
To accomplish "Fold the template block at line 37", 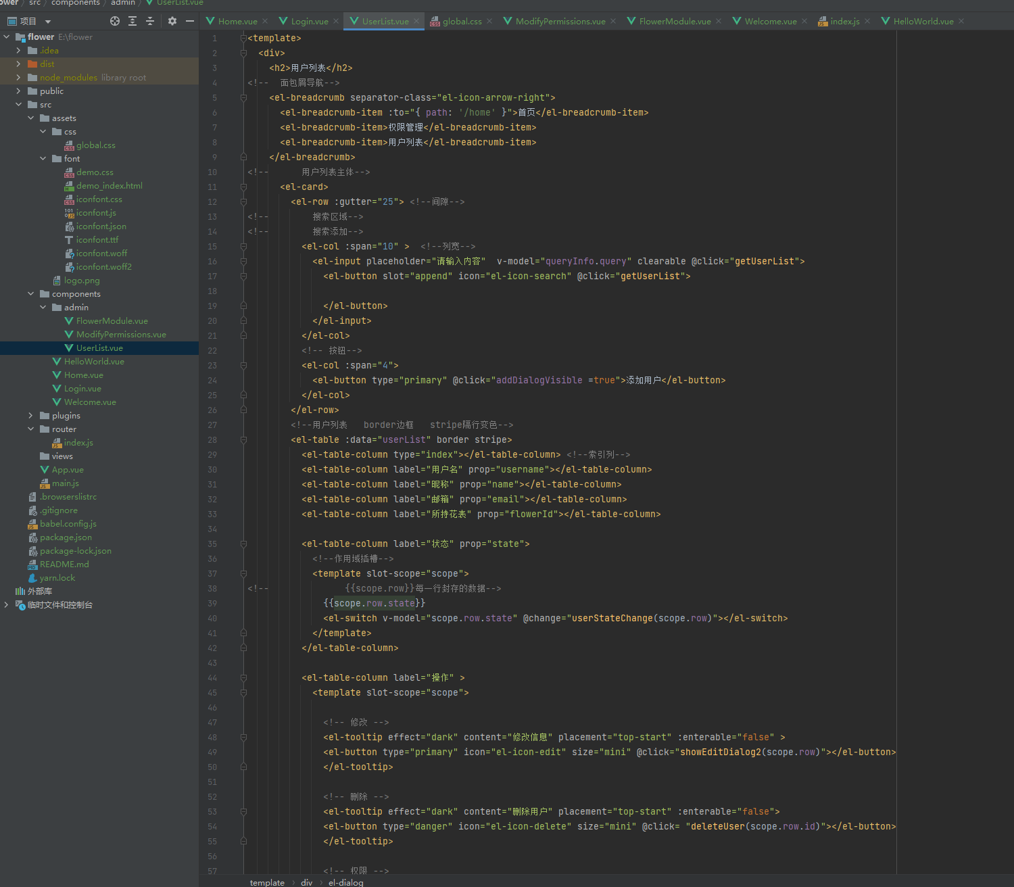I will coord(243,573).
